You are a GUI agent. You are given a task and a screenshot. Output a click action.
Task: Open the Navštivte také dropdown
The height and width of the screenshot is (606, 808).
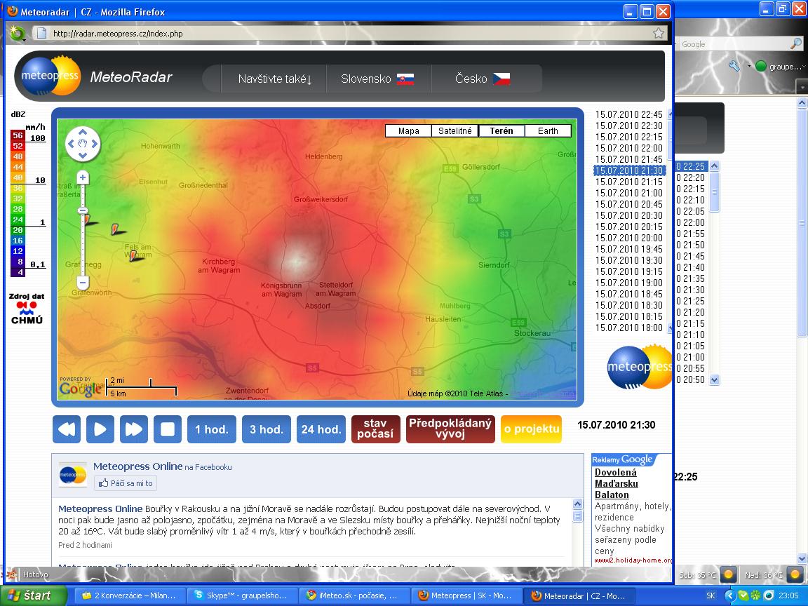274,79
